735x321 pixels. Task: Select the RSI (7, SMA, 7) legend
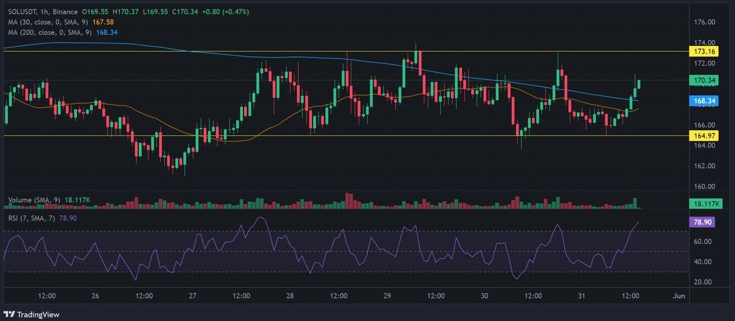click(x=33, y=218)
